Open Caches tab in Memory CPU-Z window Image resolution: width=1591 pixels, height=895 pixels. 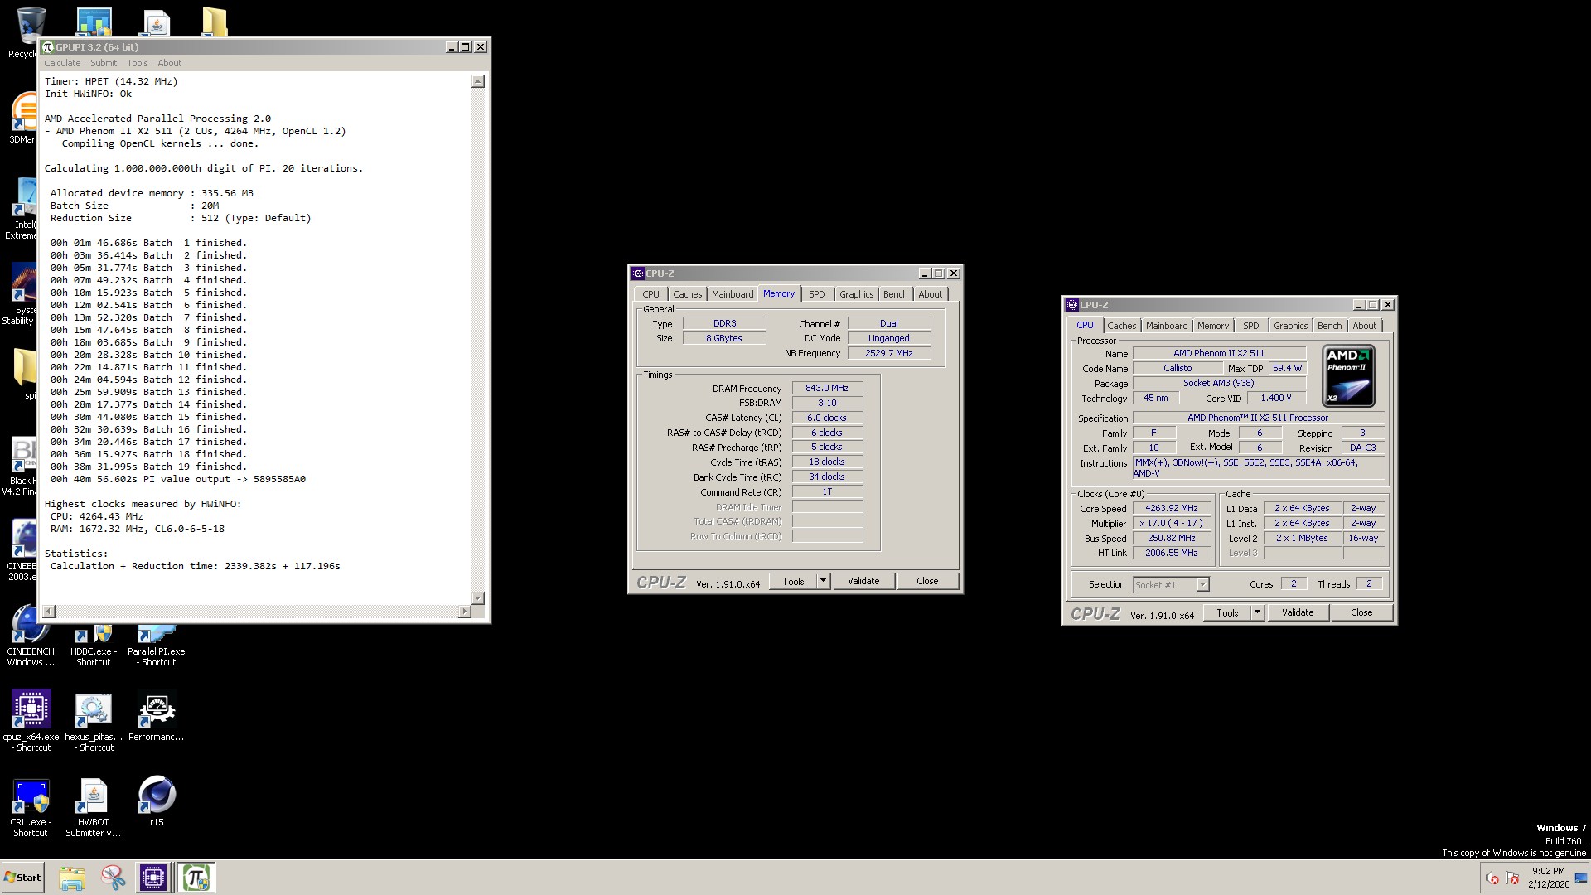[x=688, y=294]
